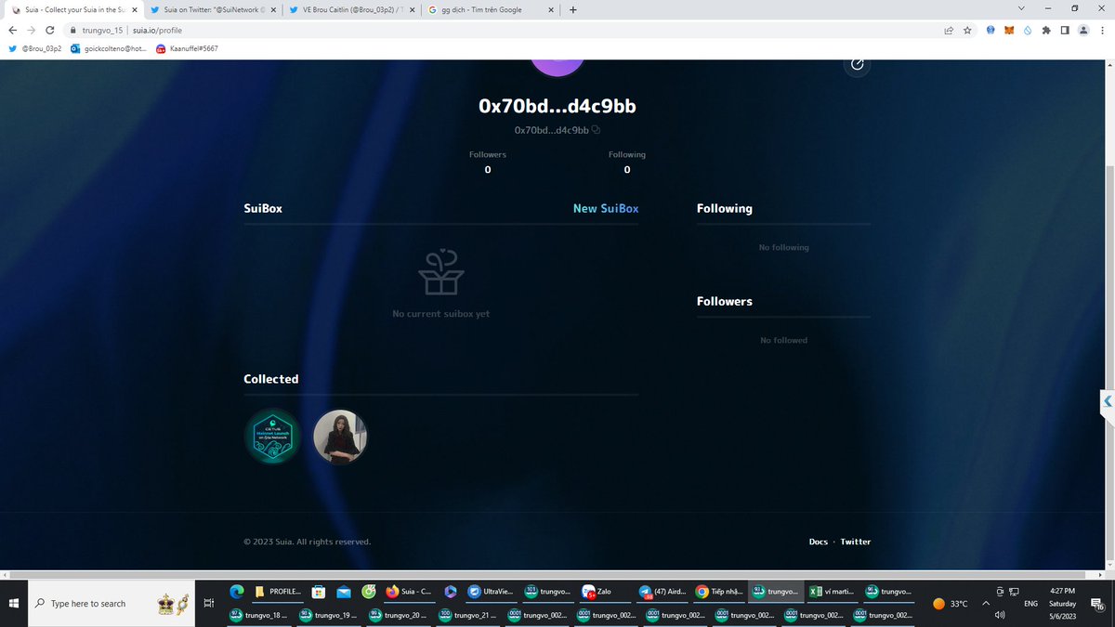
Task: Reload the current page
Action: [x=50, y=30]
